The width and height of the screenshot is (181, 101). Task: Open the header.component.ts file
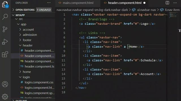pos(33,66)
